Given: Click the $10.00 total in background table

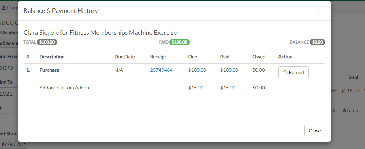Looking at the screenshot, I should click(350, 110).
